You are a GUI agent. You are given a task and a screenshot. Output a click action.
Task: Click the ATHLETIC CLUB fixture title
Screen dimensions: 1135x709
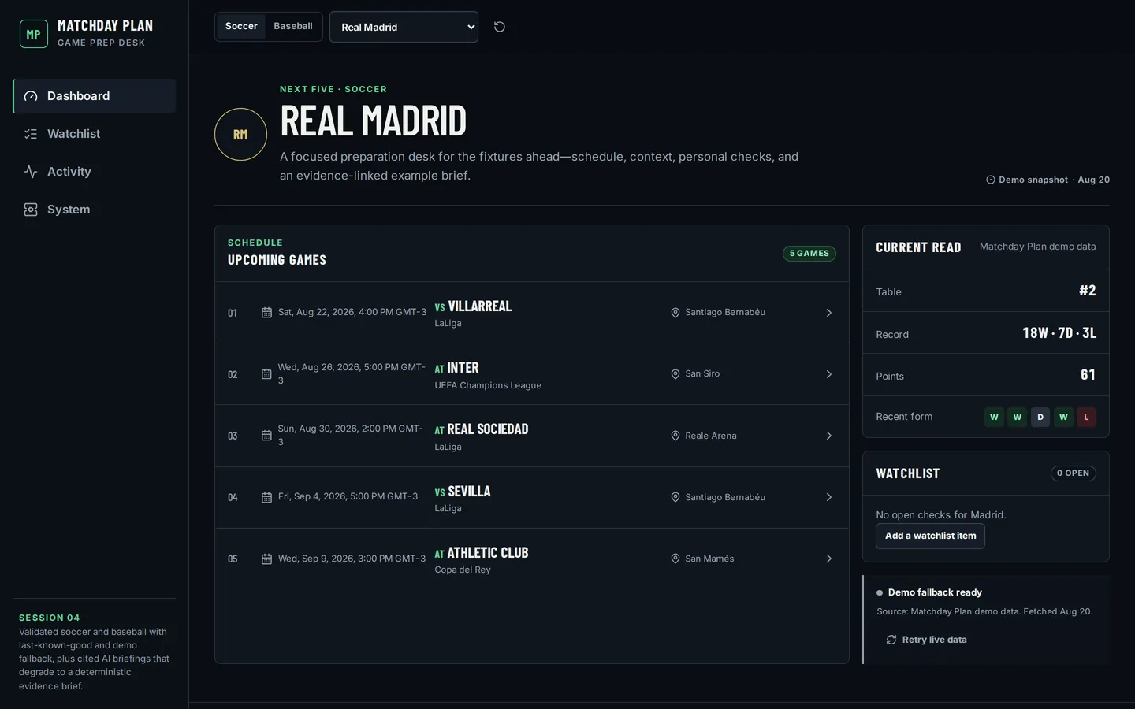click(488, 553)
